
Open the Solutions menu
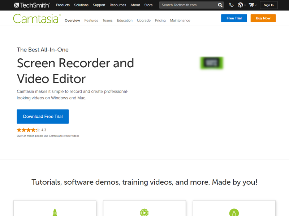81,5
